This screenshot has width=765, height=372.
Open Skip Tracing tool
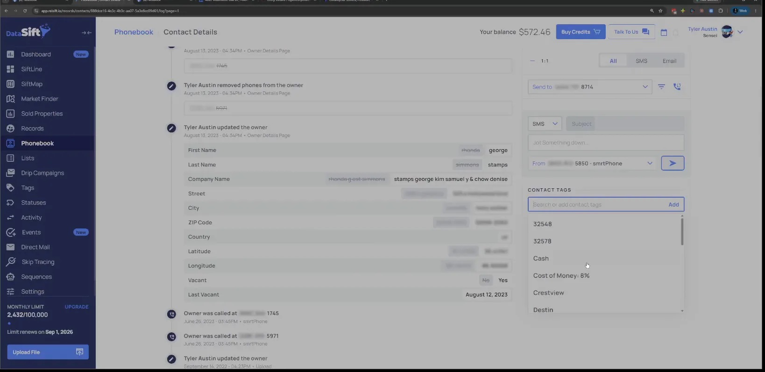click(x=37, y=262)
